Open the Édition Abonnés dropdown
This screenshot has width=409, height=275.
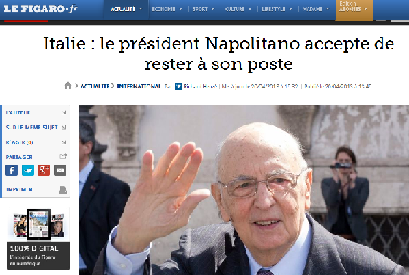tap(354, 10)
